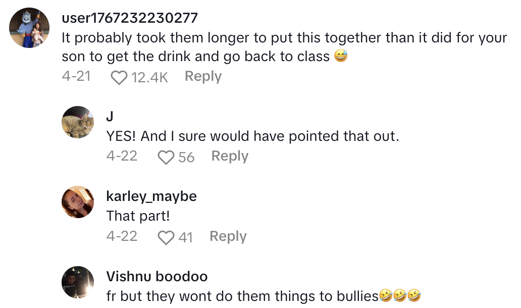521x308 pixels.
Task: Open J's cat profile picture
Action: pos(78,122)
